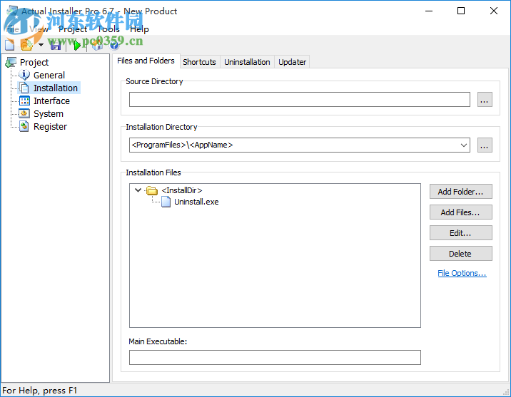Click the Main Executable input field
Screen dimensions: 511x397
tap(275, 357)
